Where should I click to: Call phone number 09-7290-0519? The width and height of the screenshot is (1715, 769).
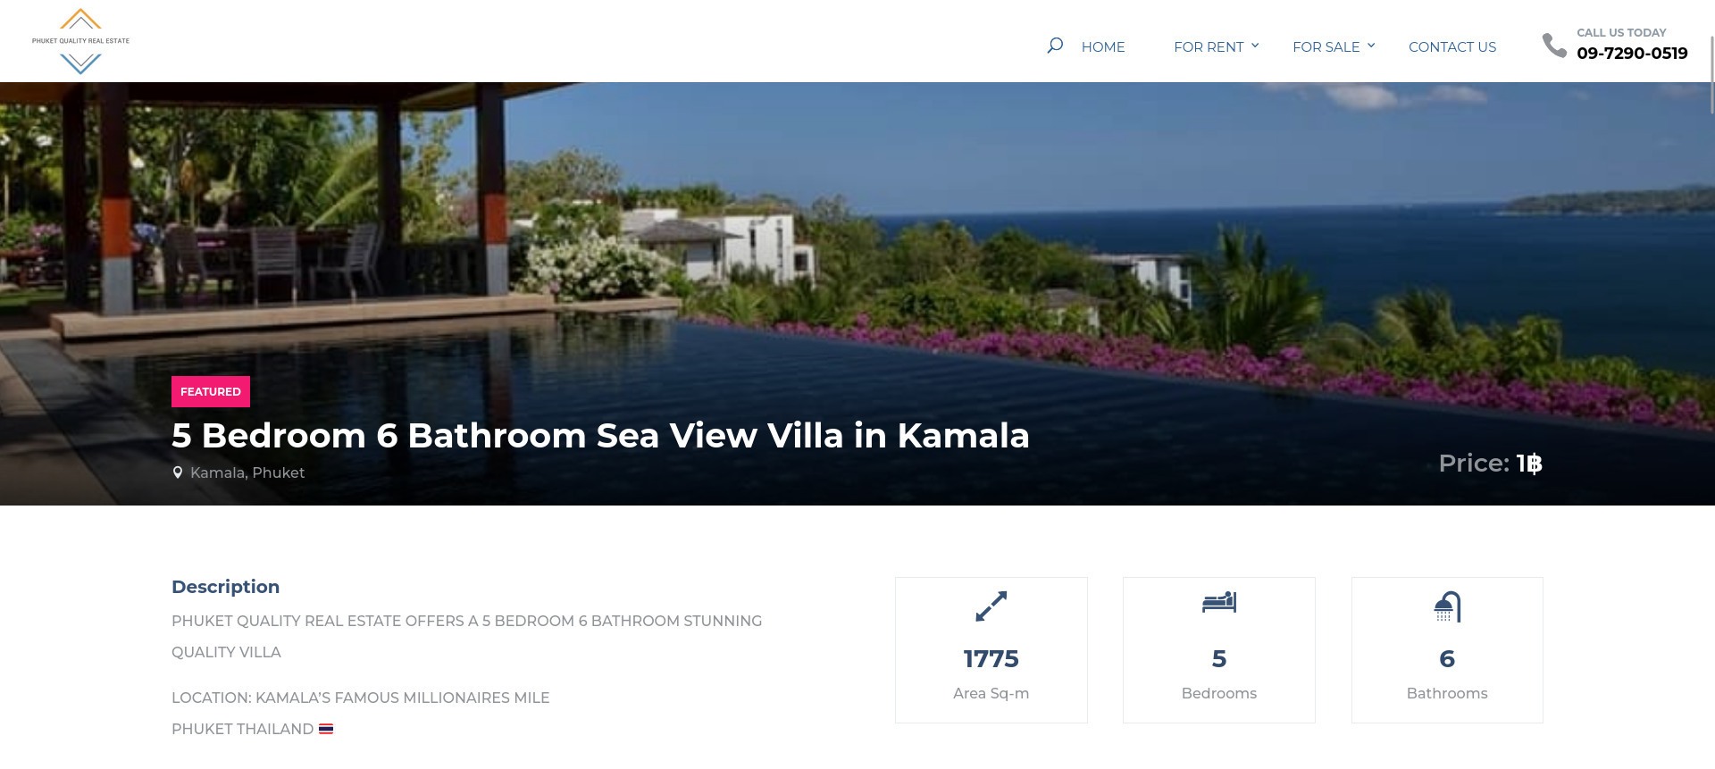pos(1632,54)
